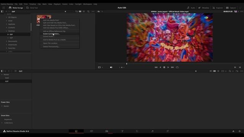
Task: Adjust media storage thumbnail size slider
Action: point(65,11)
